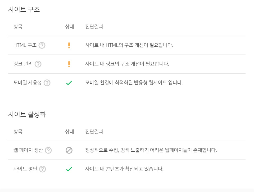Click the 웹 페이지 생산 item label
The height and width of the screenshot is (192, 254).
coord(28,150)
